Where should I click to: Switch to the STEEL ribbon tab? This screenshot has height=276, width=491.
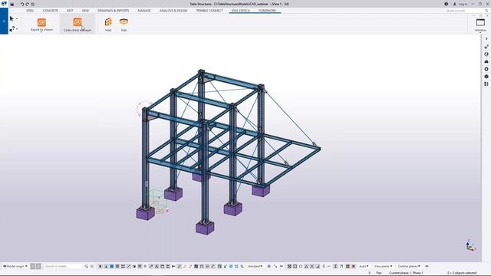pyautogui.click(x=30, y=11)
